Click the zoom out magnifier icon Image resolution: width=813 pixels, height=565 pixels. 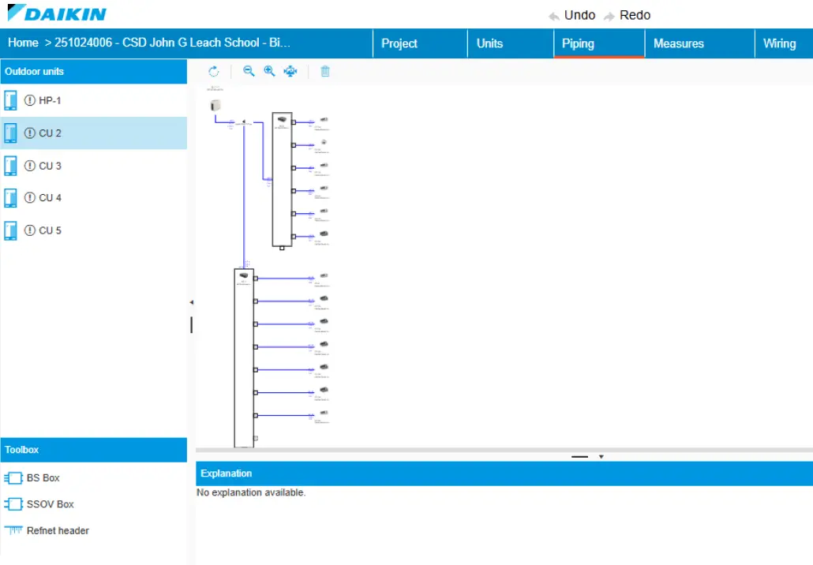249,72
